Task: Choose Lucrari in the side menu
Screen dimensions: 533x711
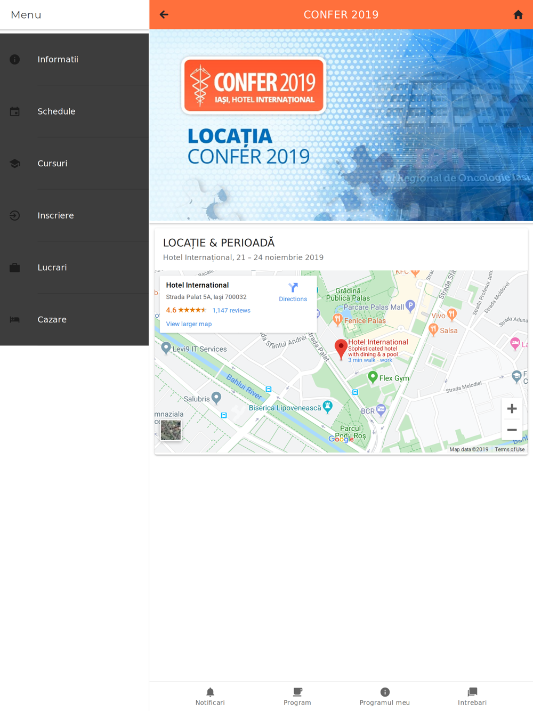Action: pyautogui.click(x=75, y=268)
